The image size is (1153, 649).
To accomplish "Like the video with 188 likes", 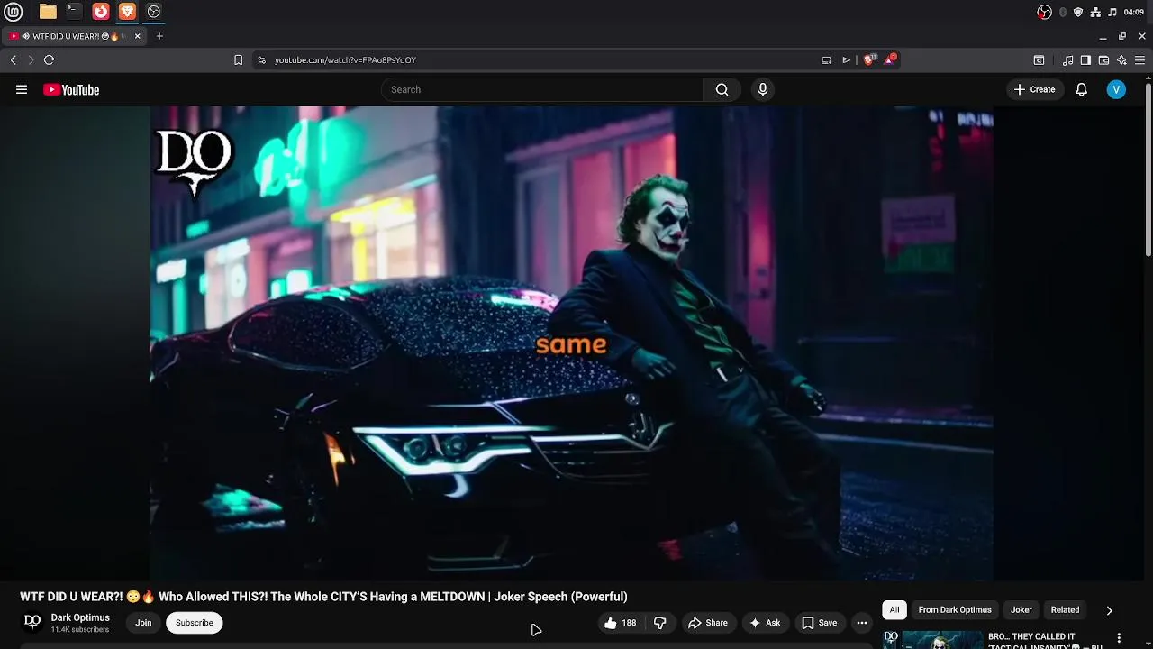I will click(621, 623).
